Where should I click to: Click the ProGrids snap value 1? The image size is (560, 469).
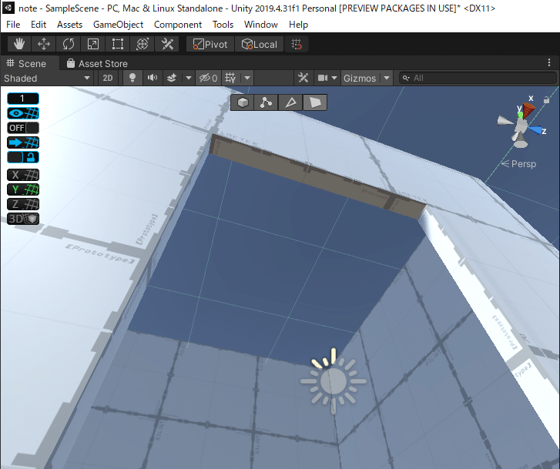coord(23,99)
